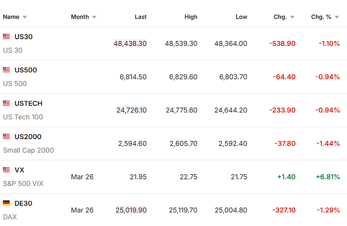This screenshot has width=347, height=226.
Task: Click US flag icon beside US500
Action: coord(6,70)
